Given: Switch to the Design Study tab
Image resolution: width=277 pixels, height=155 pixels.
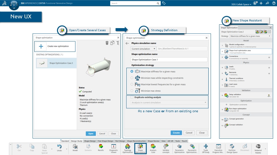Looking at the screenshot, I should click(x=76, y=141).
